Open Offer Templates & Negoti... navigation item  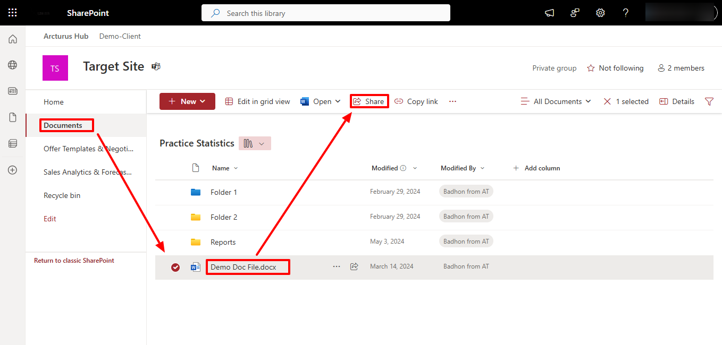coord(88,149)
